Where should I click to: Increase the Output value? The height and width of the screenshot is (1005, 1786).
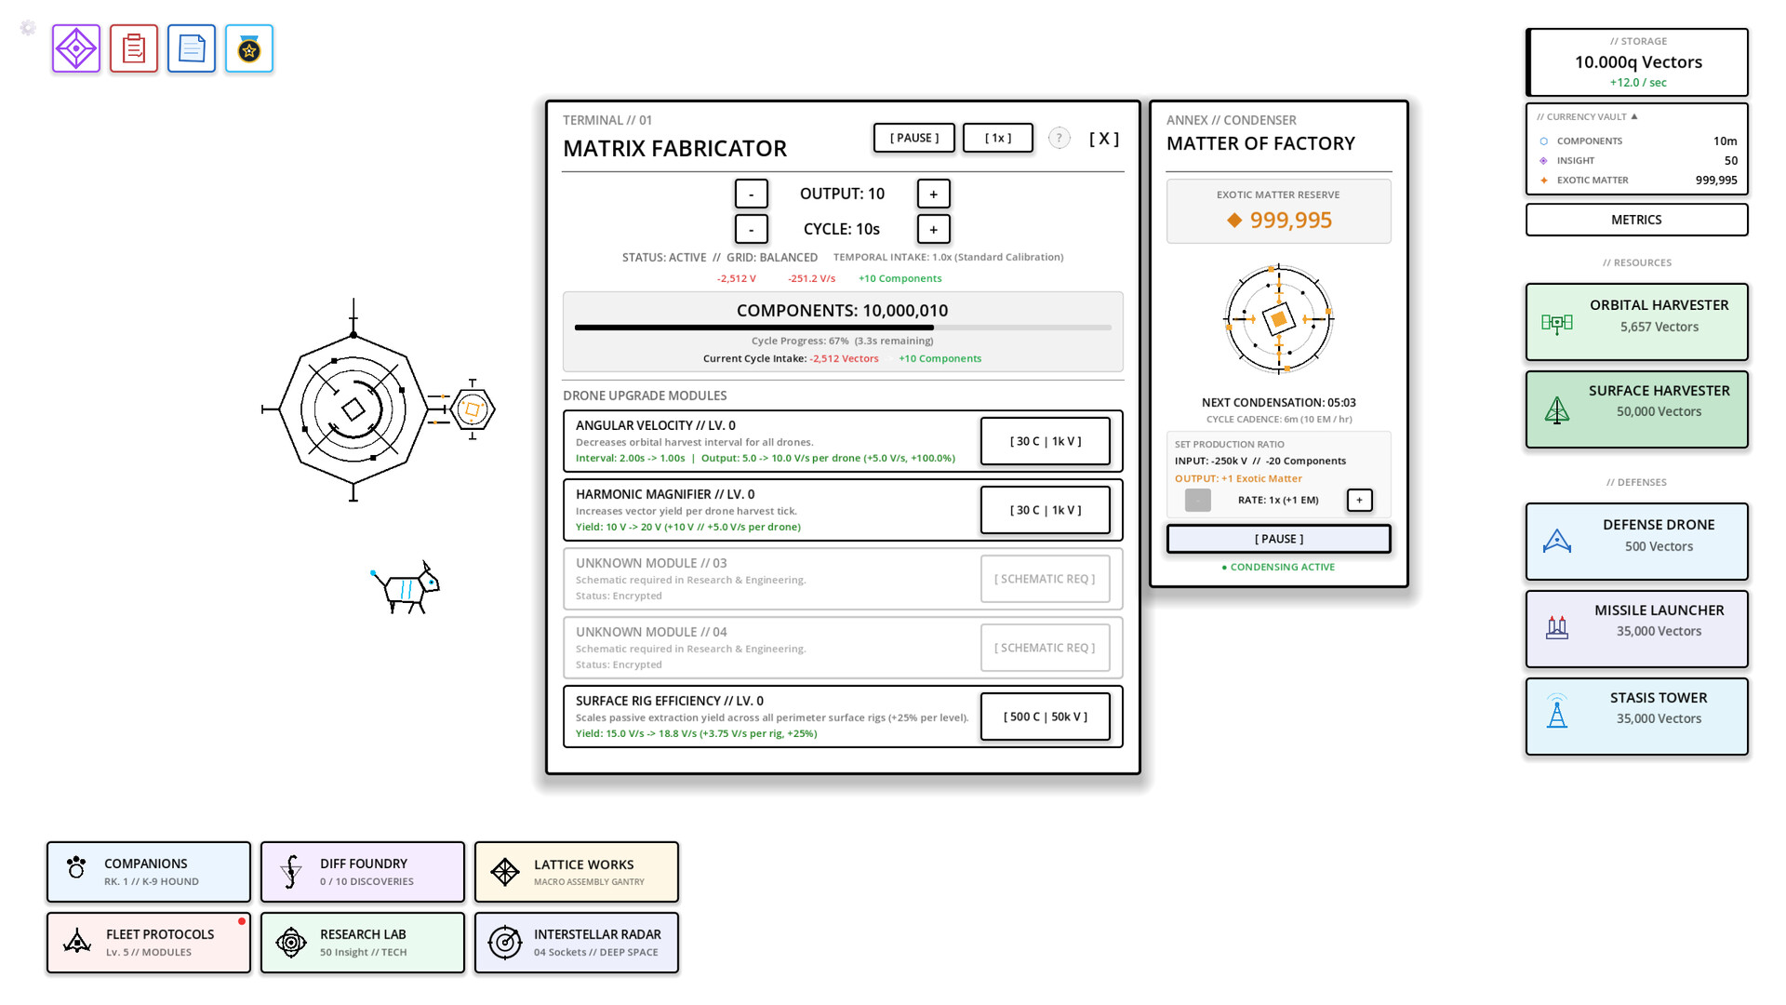[934, 194]
